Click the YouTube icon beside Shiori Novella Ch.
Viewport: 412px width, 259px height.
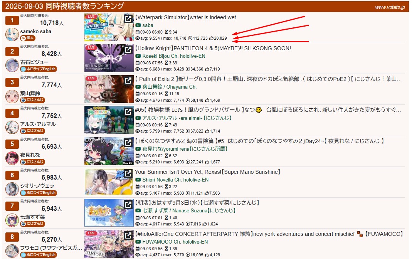138,180
